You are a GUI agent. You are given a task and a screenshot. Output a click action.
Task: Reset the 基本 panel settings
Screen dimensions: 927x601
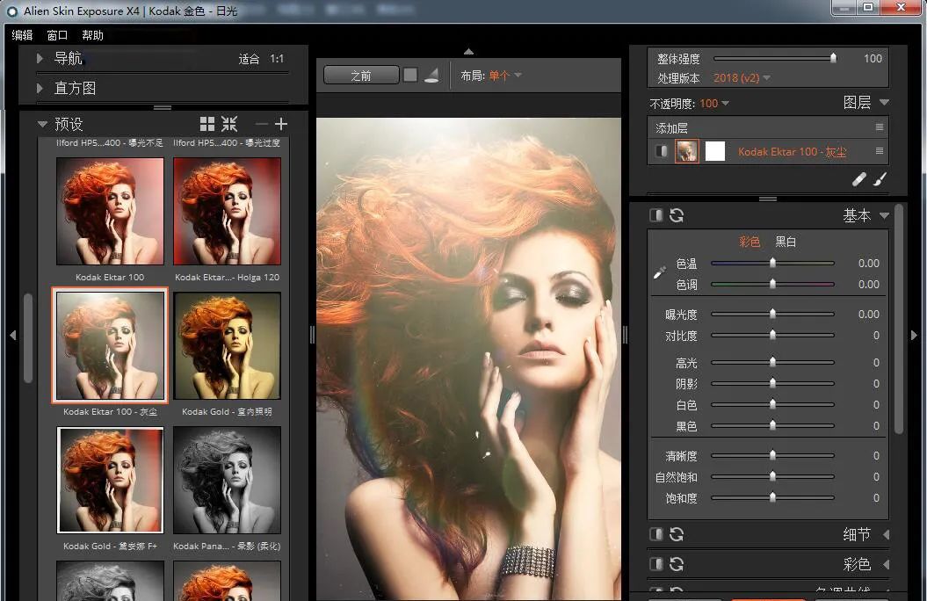(x=677, y=215)
